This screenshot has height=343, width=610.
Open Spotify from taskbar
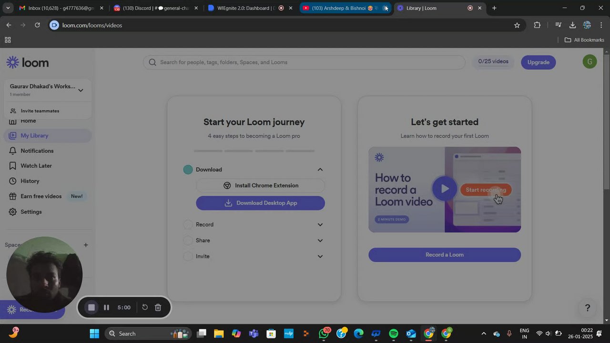point(394,333)
